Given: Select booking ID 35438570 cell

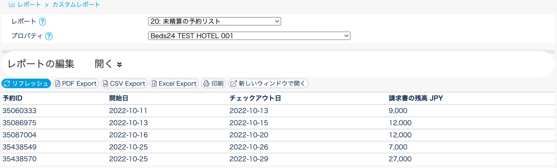Looking at the screenshot, I should (x=20, y=159).
